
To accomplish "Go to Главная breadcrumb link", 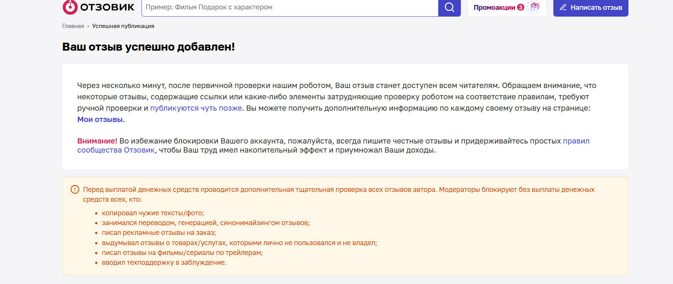I will [73, 26].
